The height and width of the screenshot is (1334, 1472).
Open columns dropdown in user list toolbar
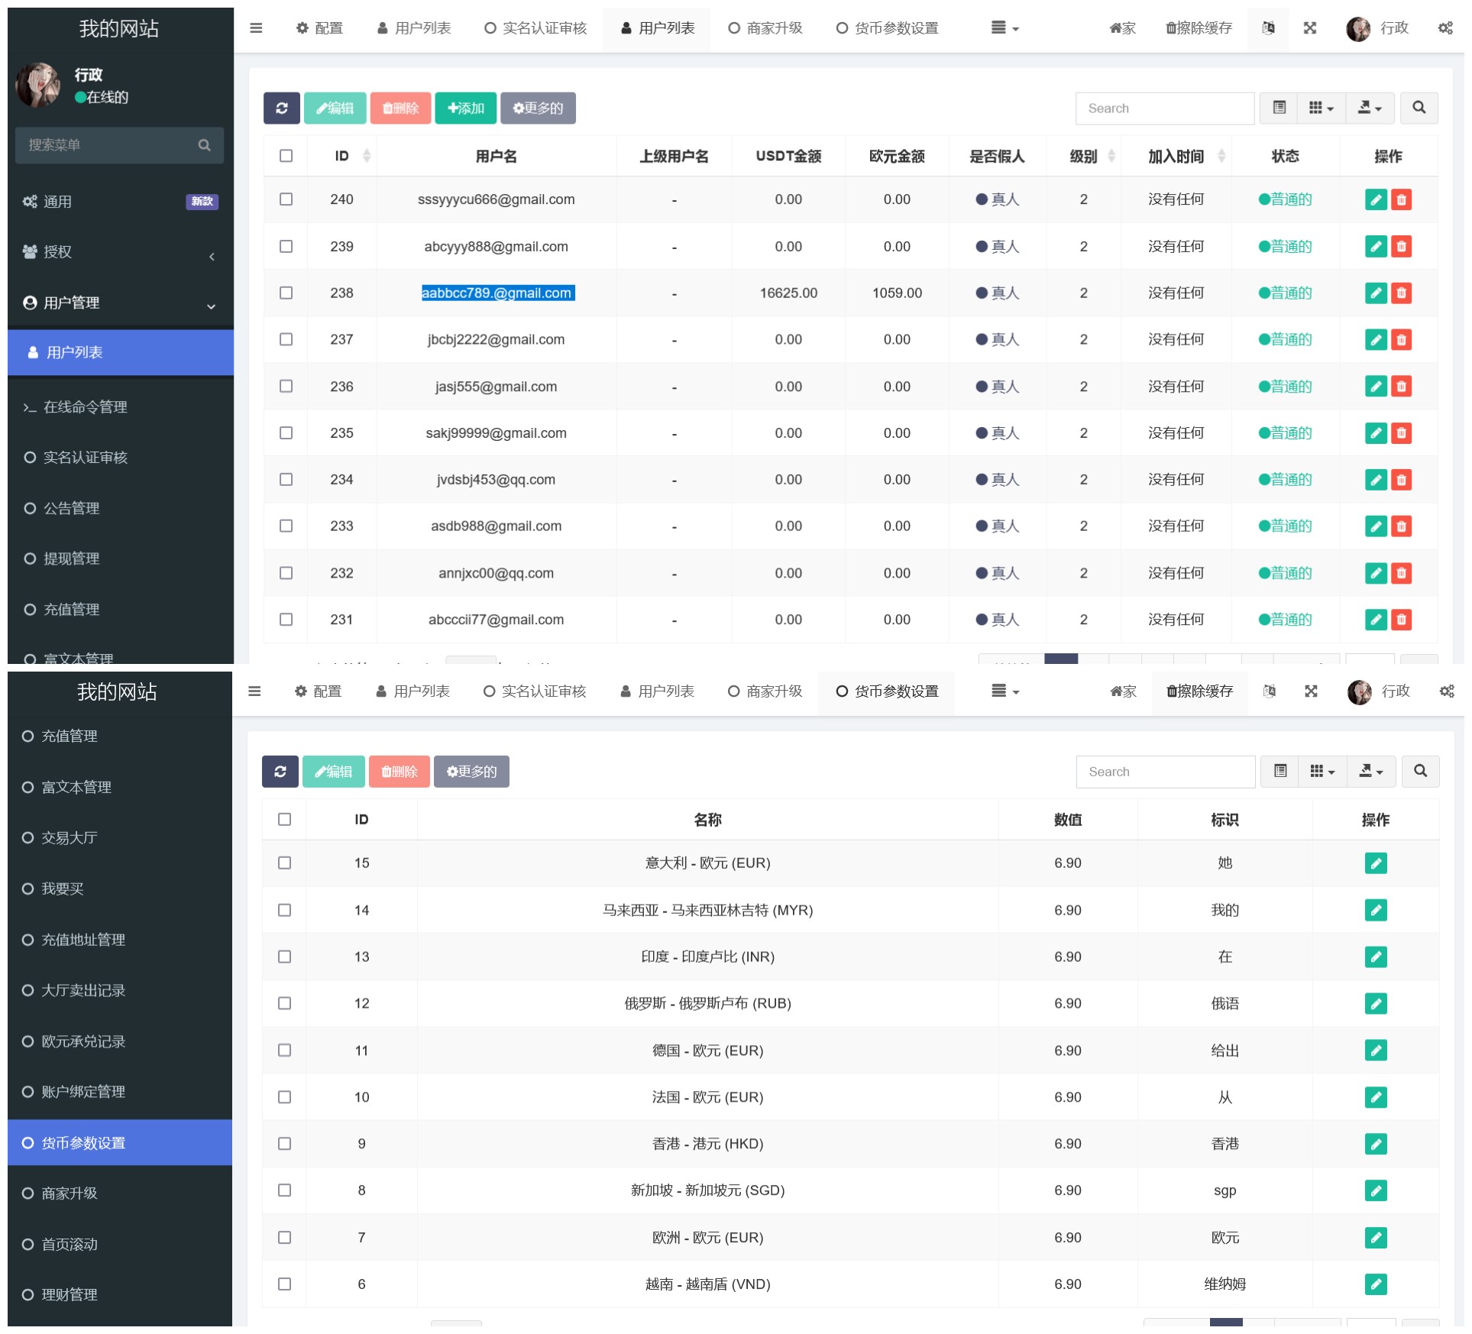[1321, 108]
